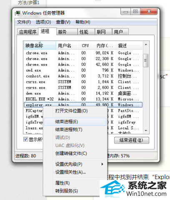Choose 创建转储文件(C) in context menu
170x200 pixels.
coord(75,154)
